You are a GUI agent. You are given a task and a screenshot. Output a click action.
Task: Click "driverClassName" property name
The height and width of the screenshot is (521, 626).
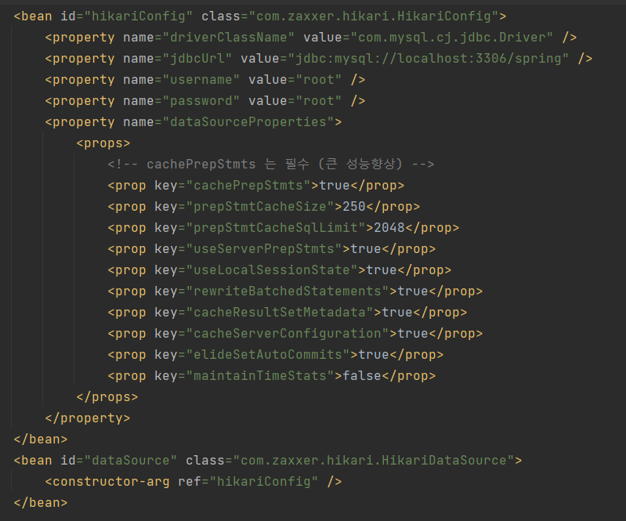228,38
